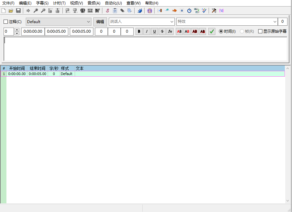Click the Jump to arrow icon

[x=28, y=11]
